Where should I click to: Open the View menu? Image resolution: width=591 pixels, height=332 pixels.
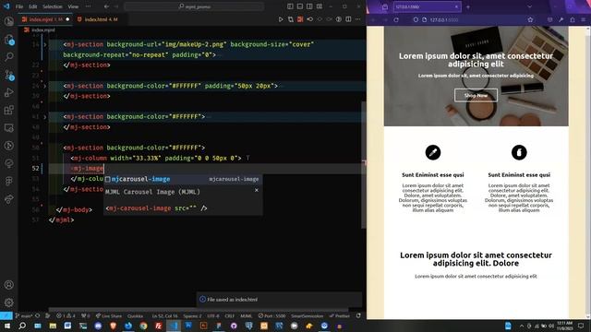click(x=73, y=6)
